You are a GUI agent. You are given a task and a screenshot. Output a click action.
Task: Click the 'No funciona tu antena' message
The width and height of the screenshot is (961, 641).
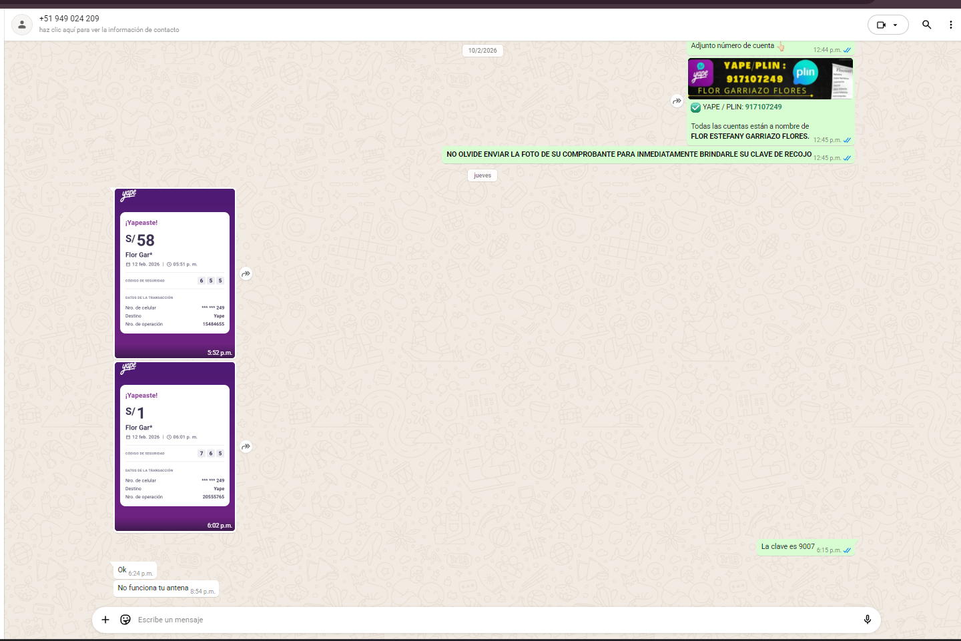pyautogui.click(x=153, y=588)
